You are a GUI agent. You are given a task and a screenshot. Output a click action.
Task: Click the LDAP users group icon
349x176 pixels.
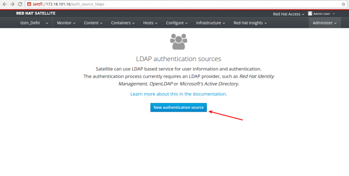coord(178,41)
